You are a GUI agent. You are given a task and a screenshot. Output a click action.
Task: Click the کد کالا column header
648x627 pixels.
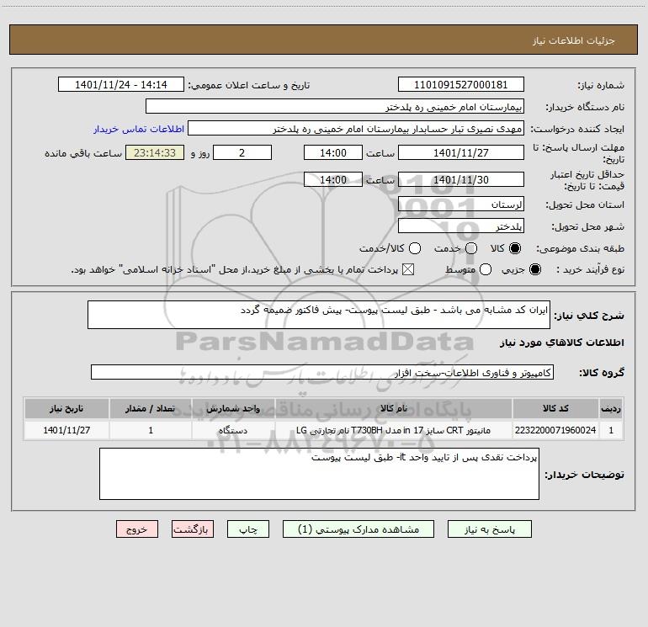pos(555,408)
